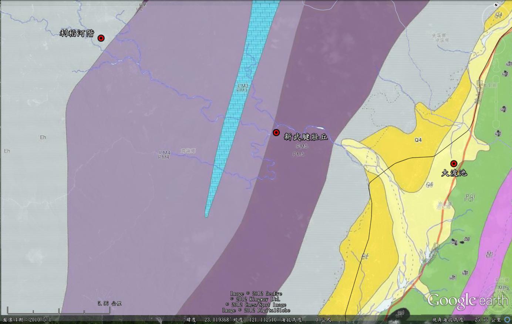Image resolution: width=512 pixels, height=324 pixels.
Task: Click the Mt label on magenta band
Action: pos(489,255)
